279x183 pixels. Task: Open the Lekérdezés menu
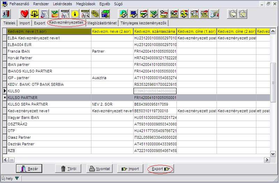[x=62, y=4]
